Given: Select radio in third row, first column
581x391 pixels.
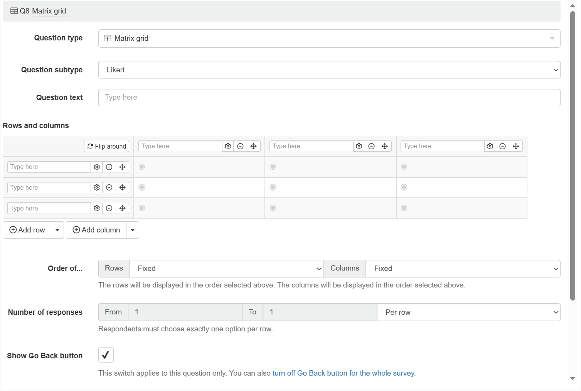Looking at the screenshot, I should point(142,208).
